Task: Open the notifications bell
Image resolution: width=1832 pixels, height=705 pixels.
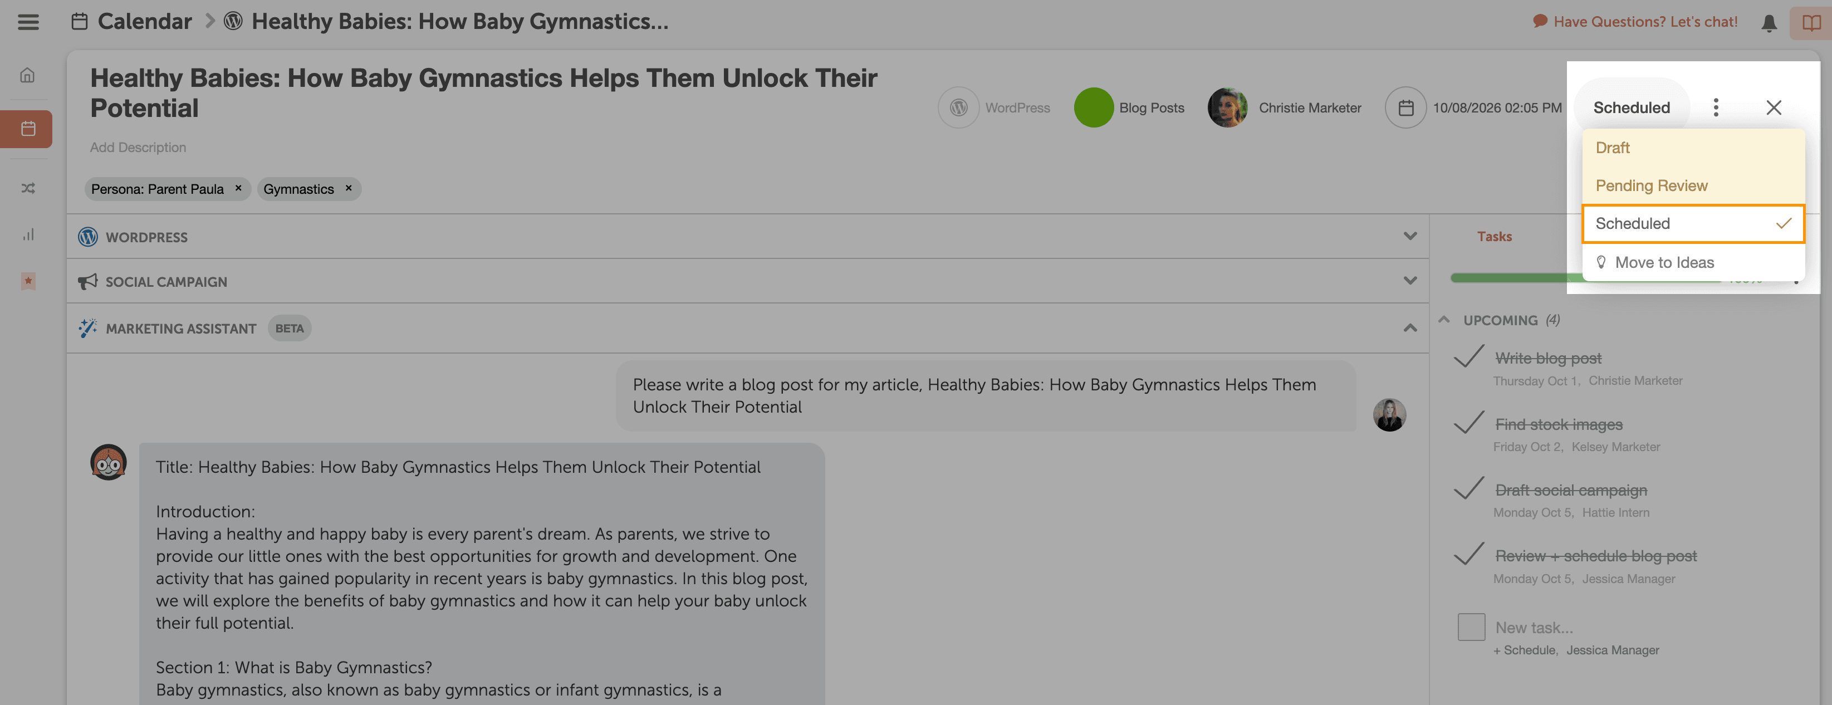Action: (x=1769, y=23)
